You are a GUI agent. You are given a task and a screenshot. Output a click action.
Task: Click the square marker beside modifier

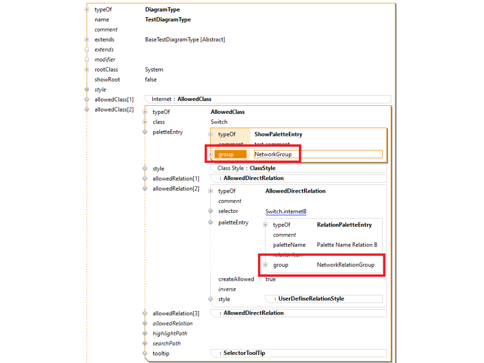tap(87, 59)
